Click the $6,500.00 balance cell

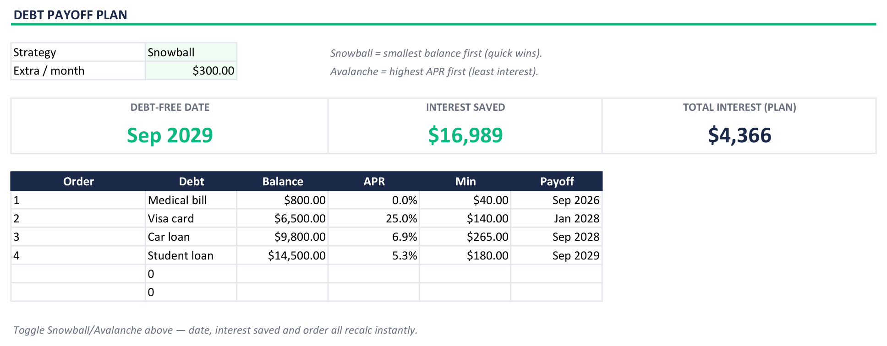tap(282, 218)
